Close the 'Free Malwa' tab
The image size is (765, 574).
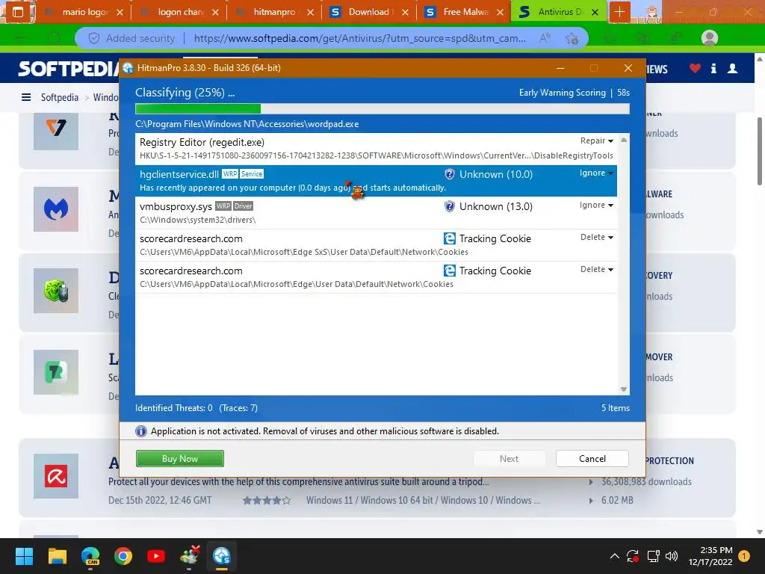(x=500, y=12)
